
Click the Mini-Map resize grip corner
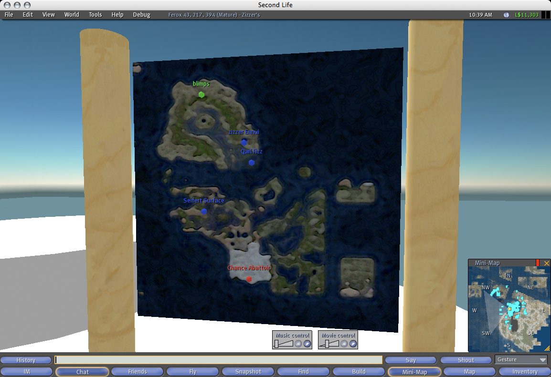coord(547,348)
